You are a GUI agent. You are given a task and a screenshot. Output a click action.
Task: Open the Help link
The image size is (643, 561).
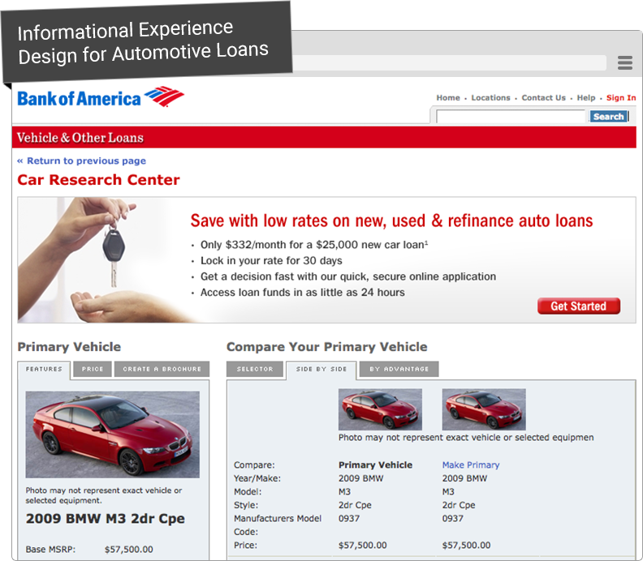pos(586,98)
